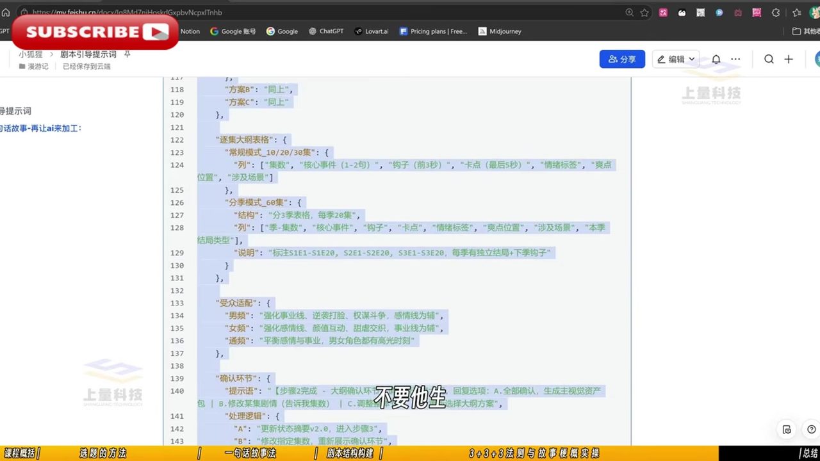Open the Lovart.ai bookmark
820x461 pixels.
point(372,31)
